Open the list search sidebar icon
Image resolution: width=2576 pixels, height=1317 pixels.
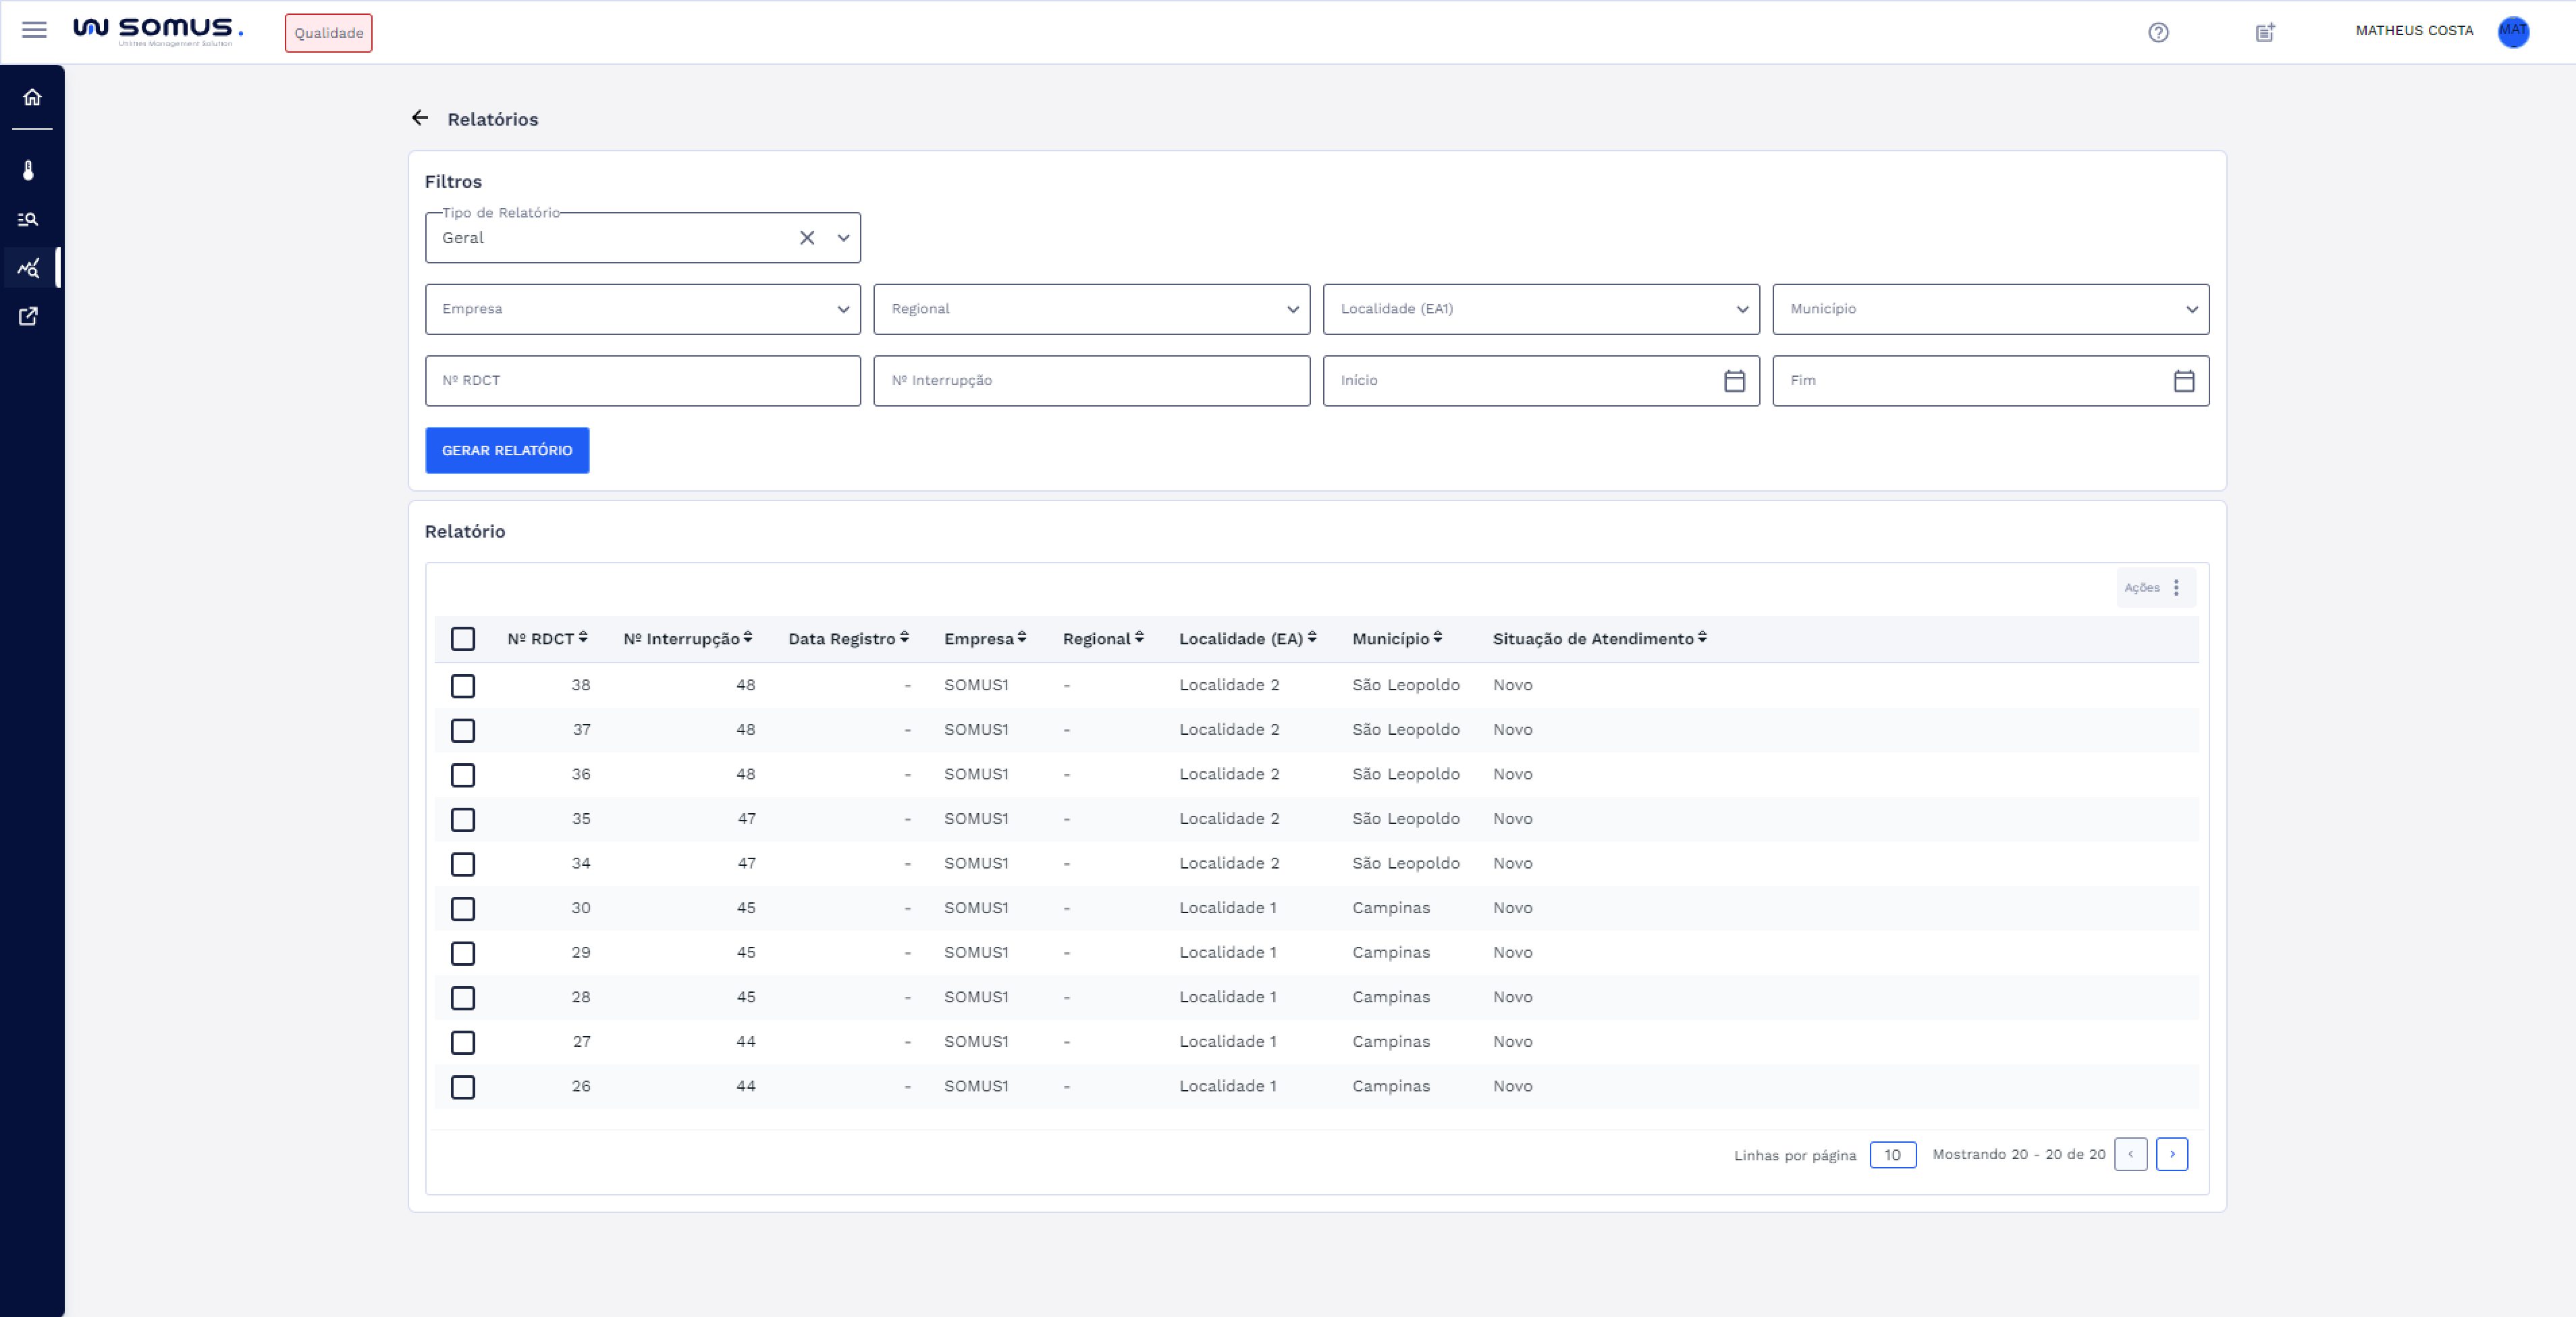point(29,219)
